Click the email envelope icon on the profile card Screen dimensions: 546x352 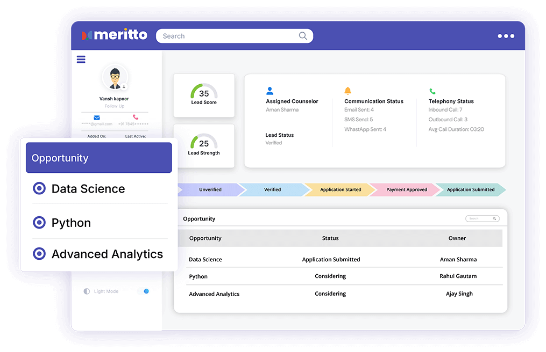click(x=96, y=117)
